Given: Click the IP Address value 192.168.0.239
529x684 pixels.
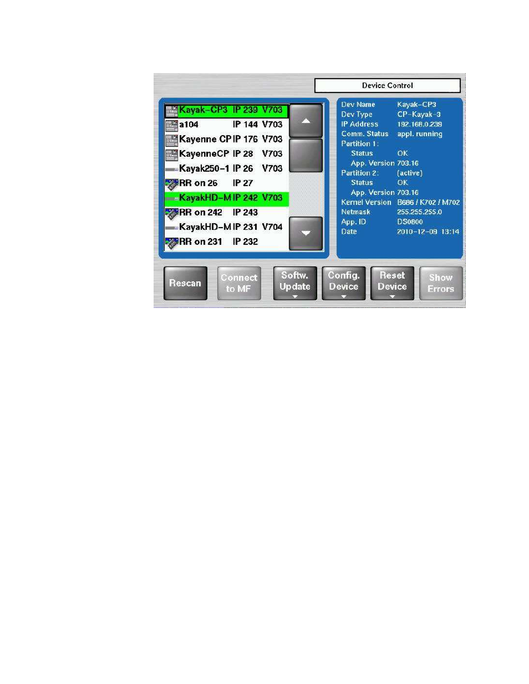Looking at the screenshot, I should (x=420, y=125).
